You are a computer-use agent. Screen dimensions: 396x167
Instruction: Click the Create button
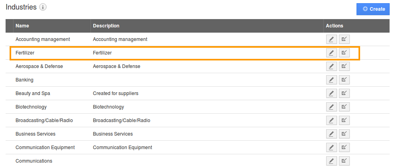pos(373,9)
